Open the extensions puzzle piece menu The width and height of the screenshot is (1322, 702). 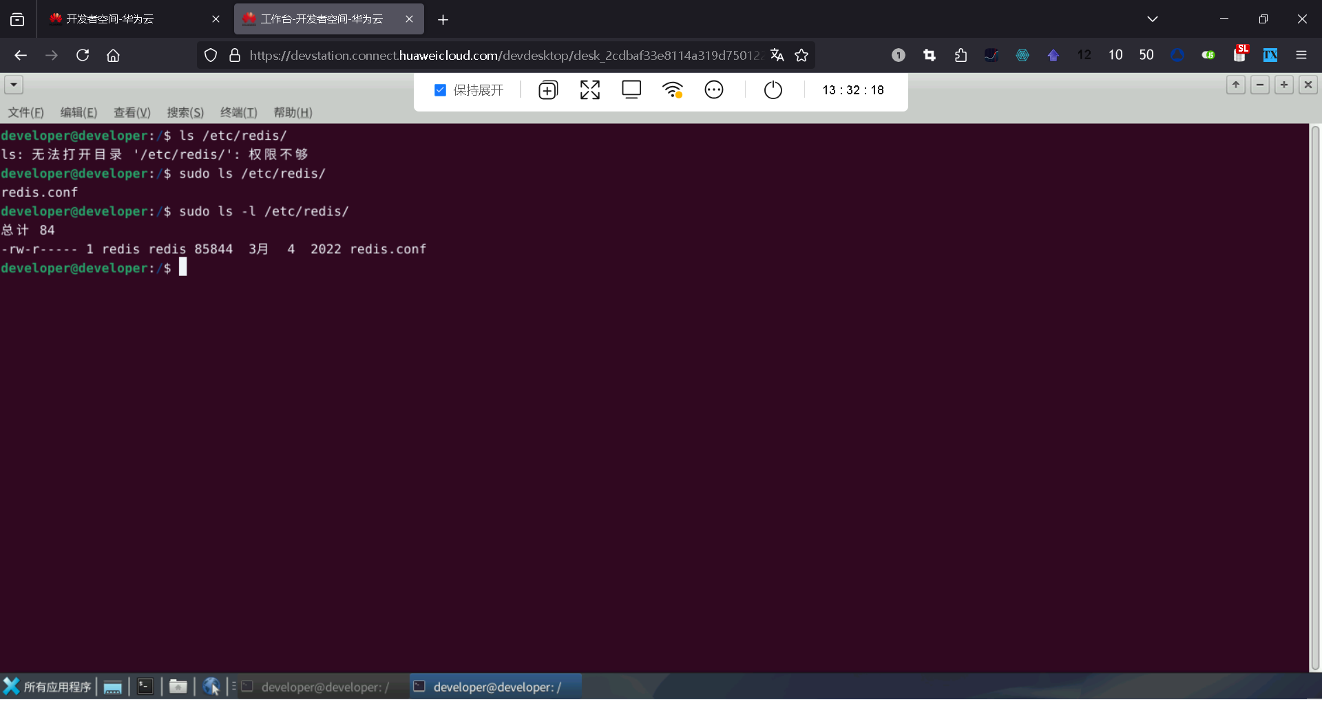(x=961, y=55)
